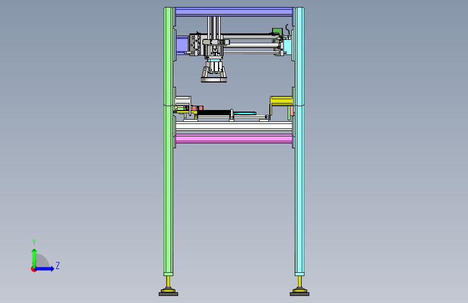
Task: Select the gripper head hanging below carriage
Action: pos(214,71)
